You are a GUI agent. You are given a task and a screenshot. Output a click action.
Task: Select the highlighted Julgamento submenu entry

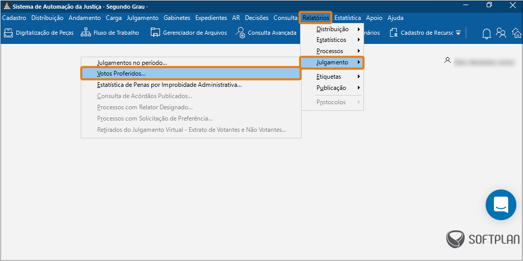[x=332, y=62]
